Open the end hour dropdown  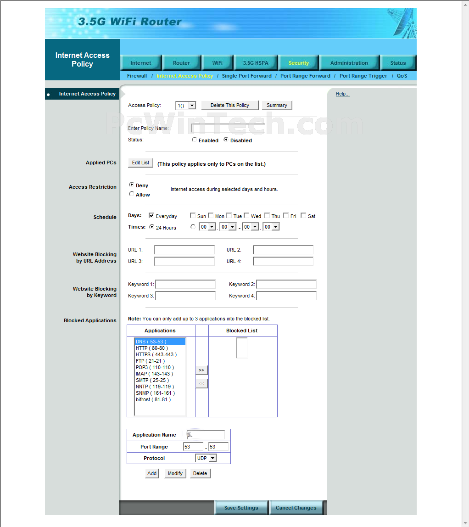(250, 227)
